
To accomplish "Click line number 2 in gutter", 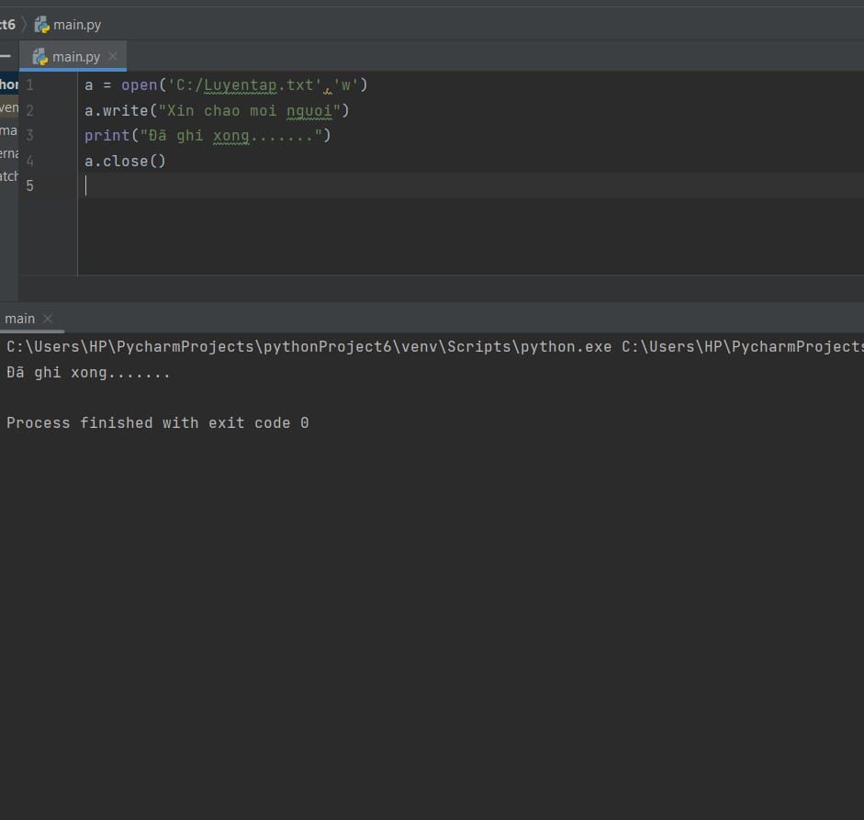I will (x=29, y=110).
